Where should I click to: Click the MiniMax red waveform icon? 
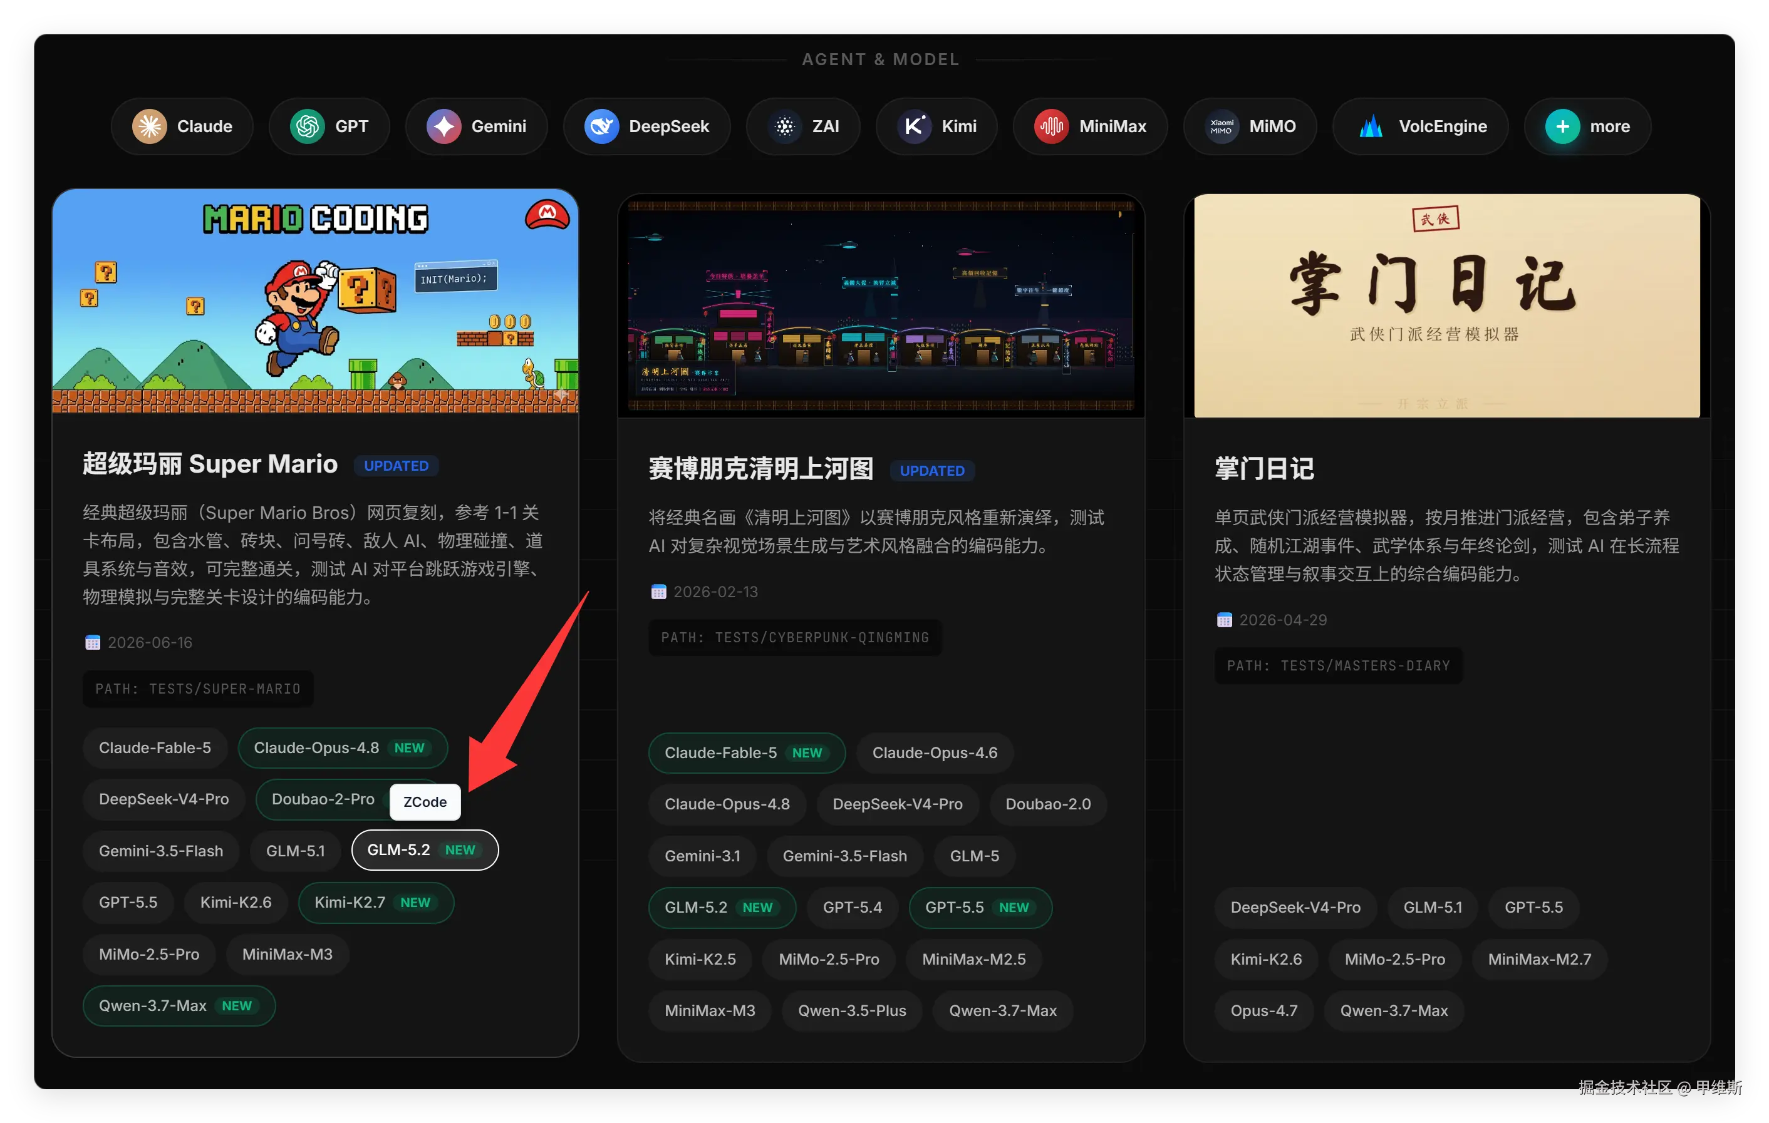pos(1052,126)
